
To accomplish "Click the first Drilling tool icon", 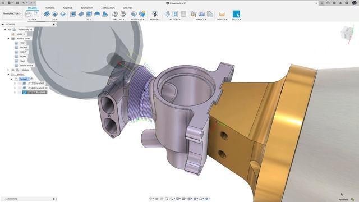I will (x=115, y=14).
